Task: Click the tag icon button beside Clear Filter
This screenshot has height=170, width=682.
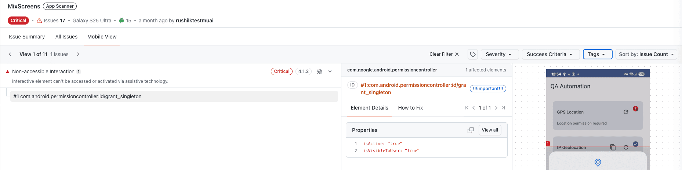Action: coord(473,54)
